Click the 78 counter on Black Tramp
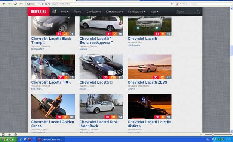This screenshot has height=142, width=233. tap(72, 34)
